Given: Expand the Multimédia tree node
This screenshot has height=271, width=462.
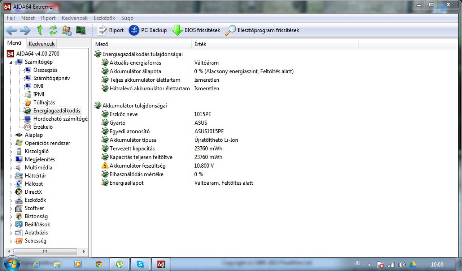Looking at the screenshot, I should [x=11, y=168].
